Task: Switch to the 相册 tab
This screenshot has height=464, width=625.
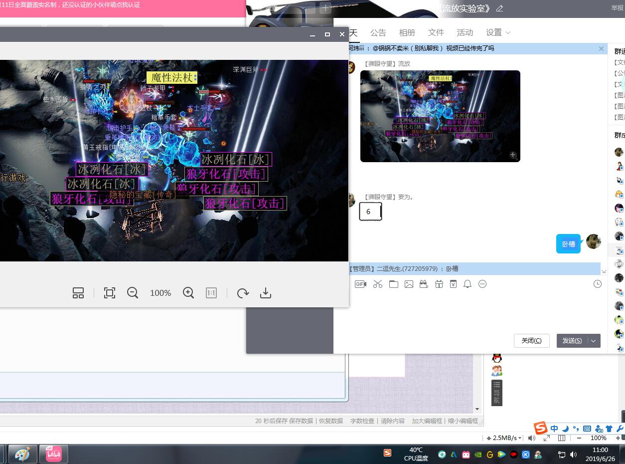Action: click(407, 32)
